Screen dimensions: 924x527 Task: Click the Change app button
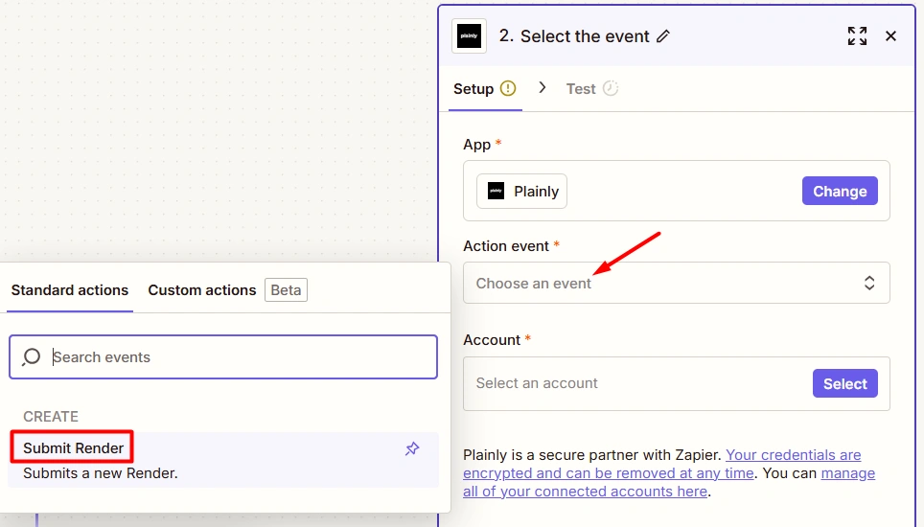(840, 191)
